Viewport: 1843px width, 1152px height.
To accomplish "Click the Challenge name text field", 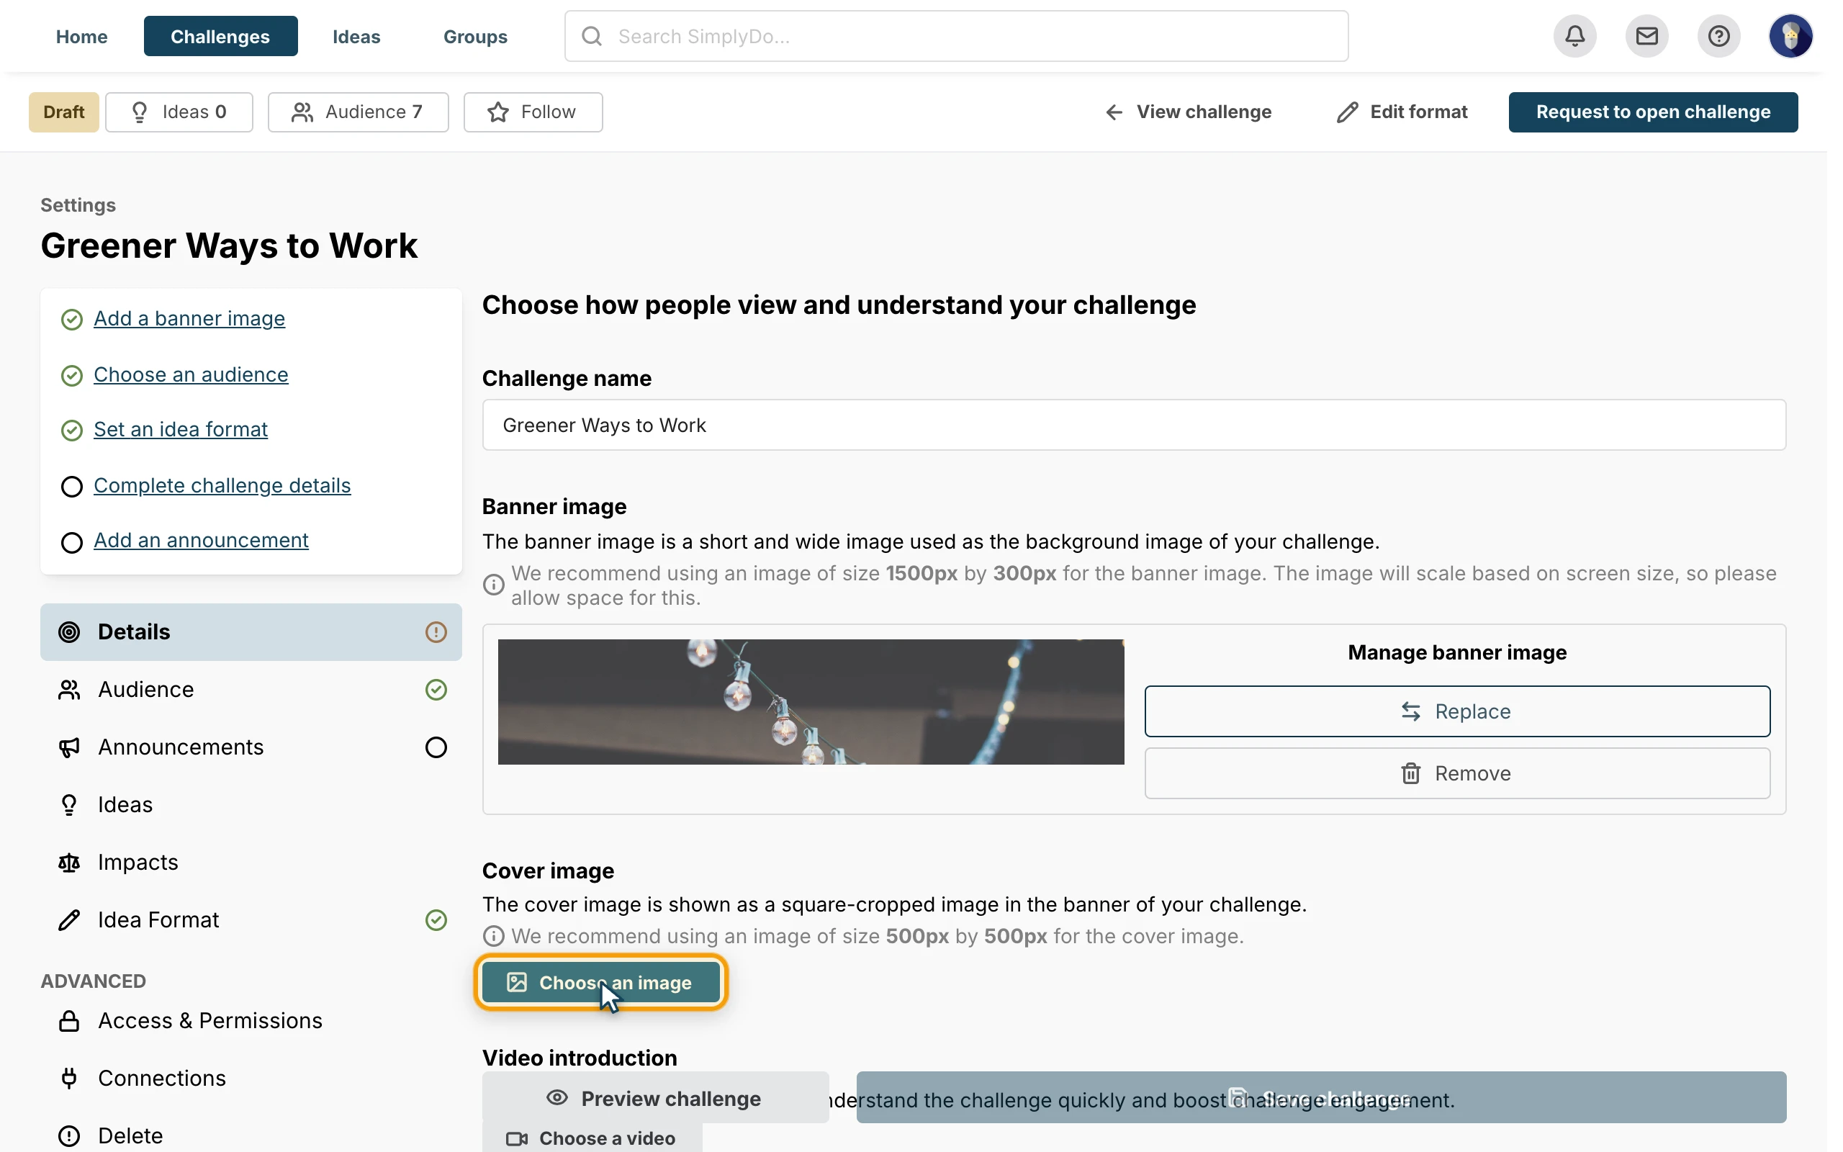I will point(1133,425).
